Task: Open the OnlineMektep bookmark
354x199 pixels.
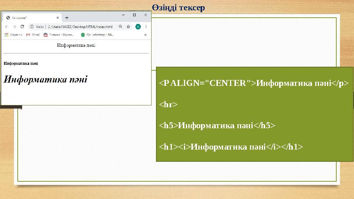Action: [x=97, y=35]
